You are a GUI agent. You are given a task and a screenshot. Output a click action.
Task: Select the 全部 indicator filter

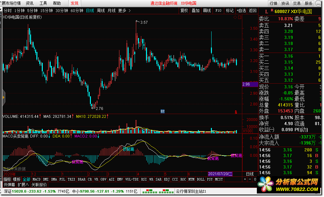point(26,179)
